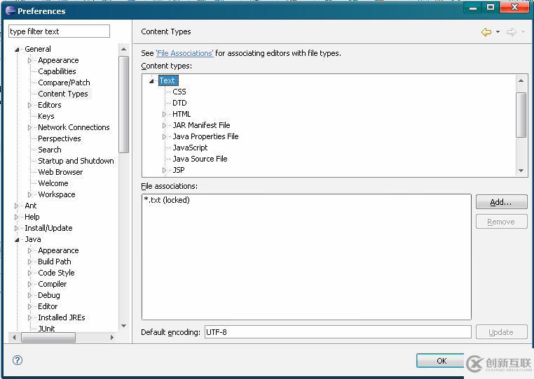Collapse the Text content type
The height and width of the screenshot is (379, 534).
coord(151,81)
